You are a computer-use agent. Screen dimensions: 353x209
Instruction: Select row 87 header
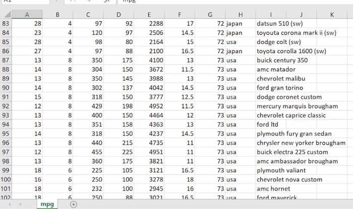[x=6, y=60]
